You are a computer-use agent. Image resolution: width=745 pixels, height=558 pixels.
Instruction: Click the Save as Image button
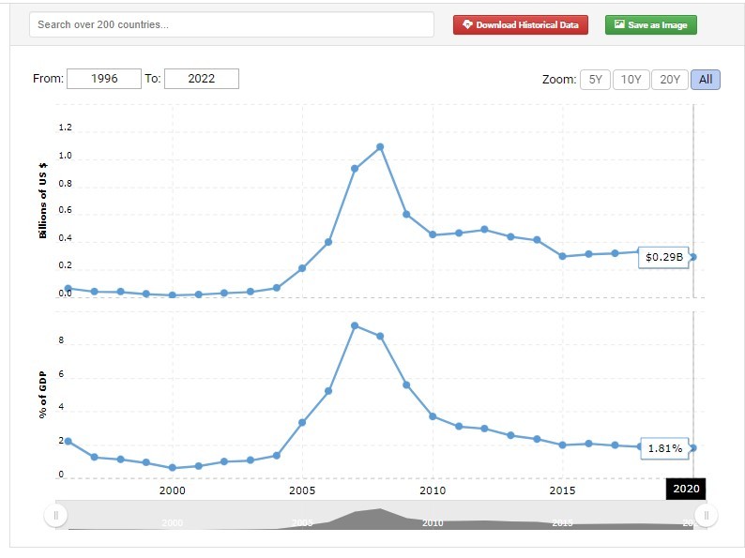coord(651,24)
